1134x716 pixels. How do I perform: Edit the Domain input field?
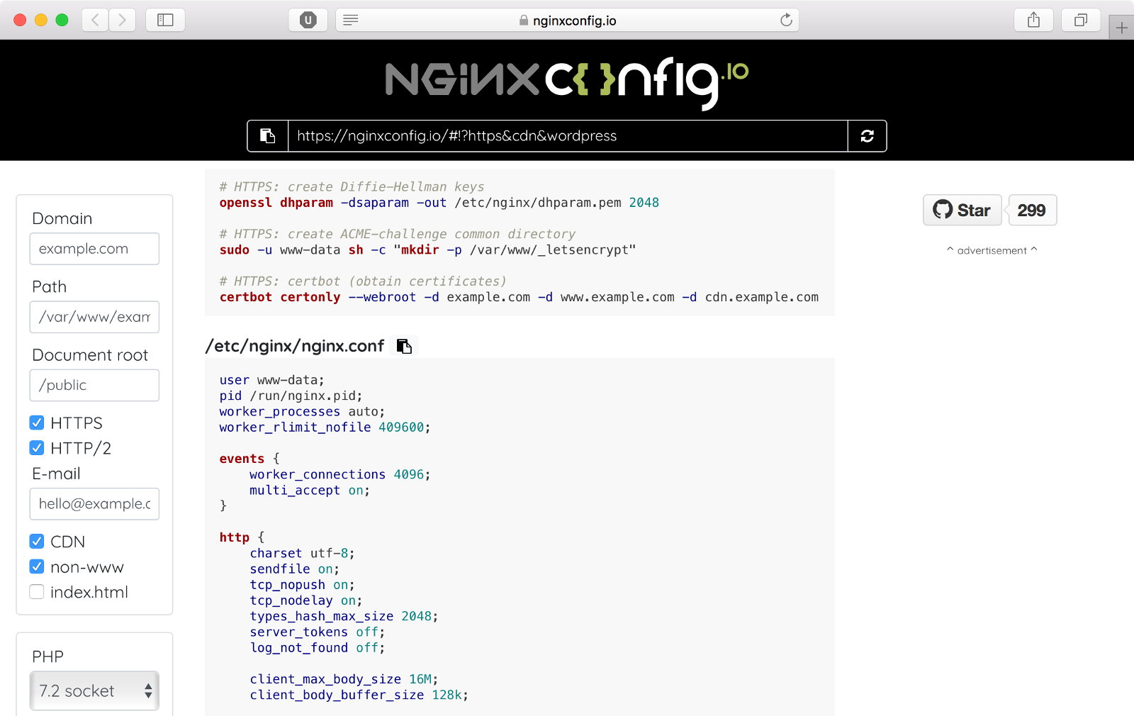click(x=94, y=249)
